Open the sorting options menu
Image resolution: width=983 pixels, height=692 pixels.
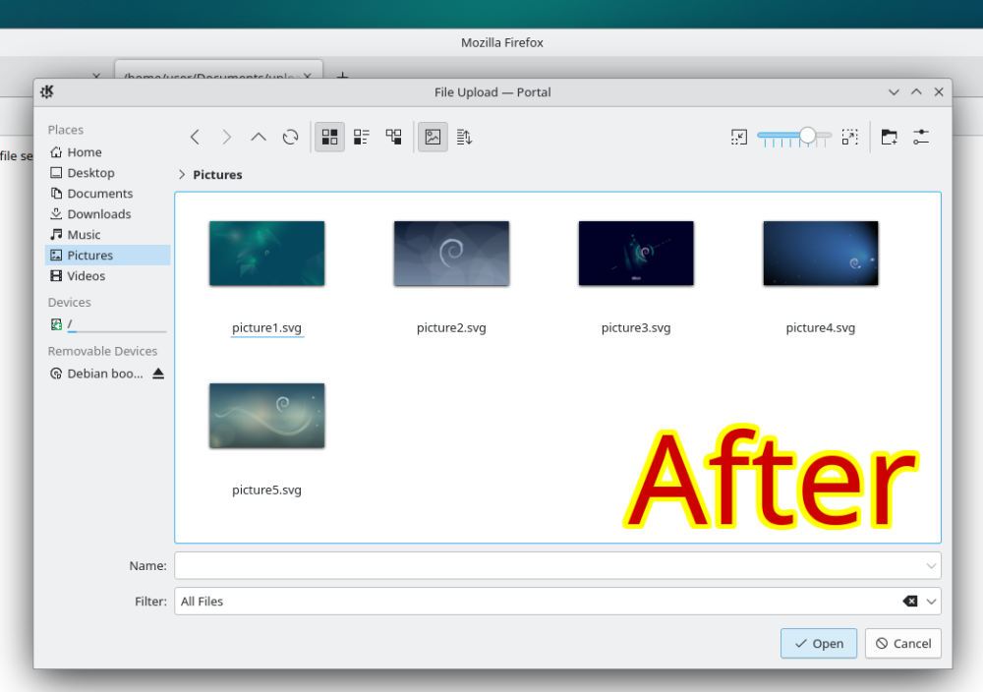465,138
